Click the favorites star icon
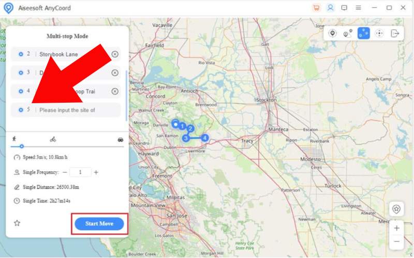The width and height of the screenshot is (414, 258). point(17,223)
